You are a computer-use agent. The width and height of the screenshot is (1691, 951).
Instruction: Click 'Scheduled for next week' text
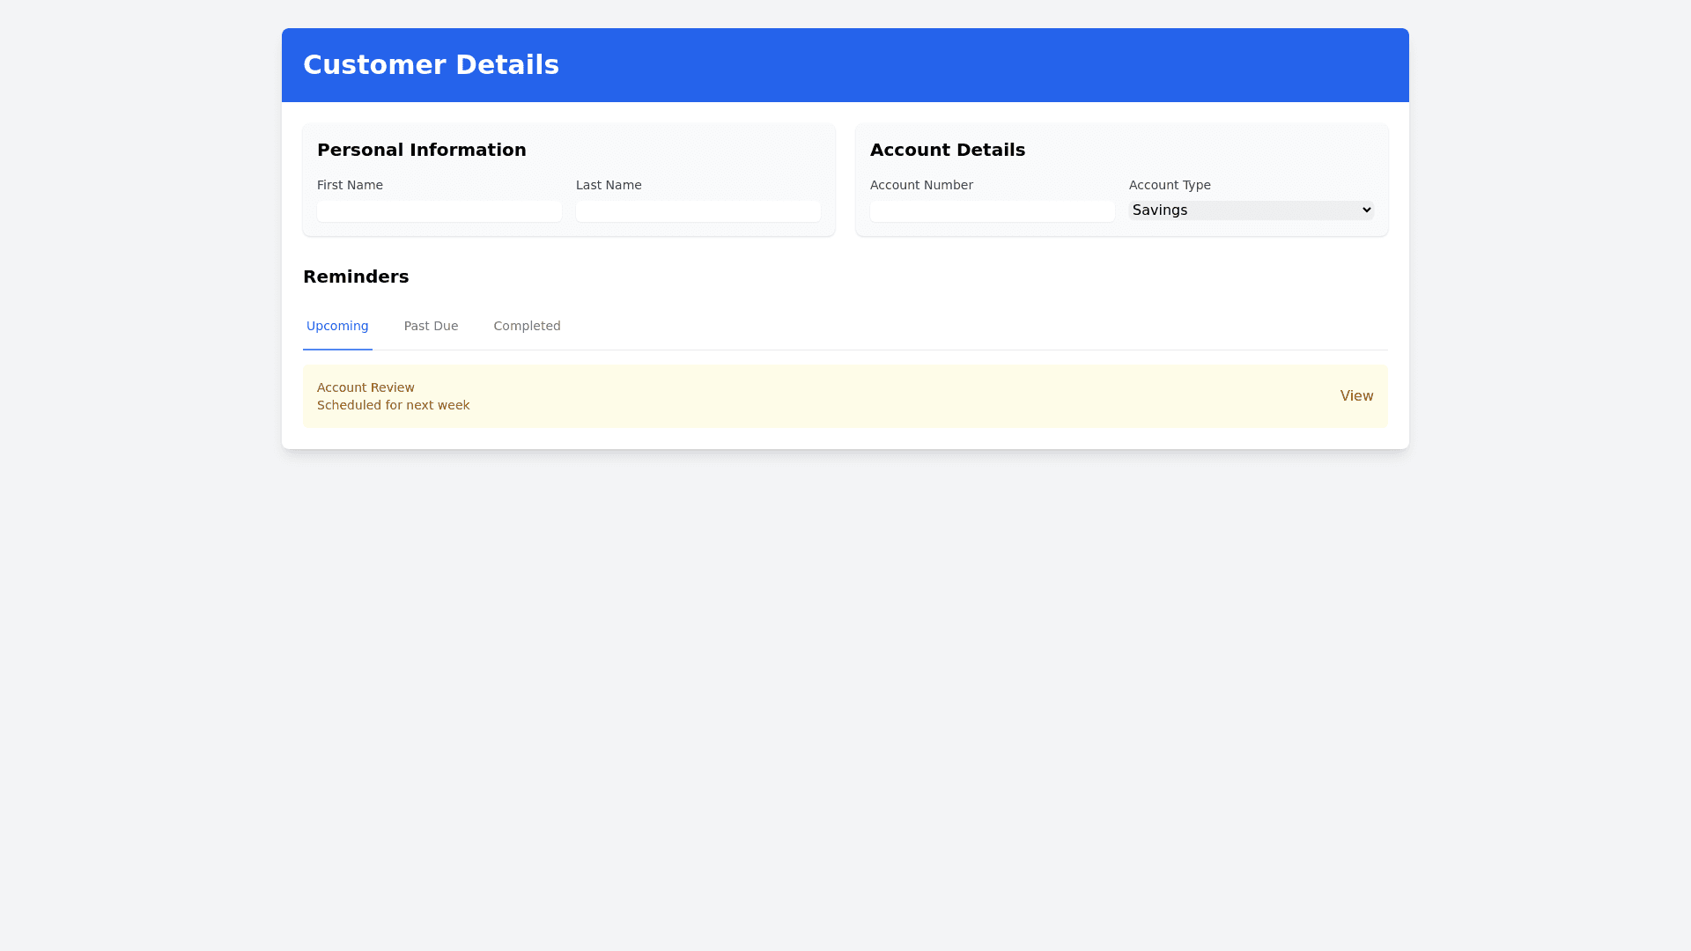tap(393, 405)
